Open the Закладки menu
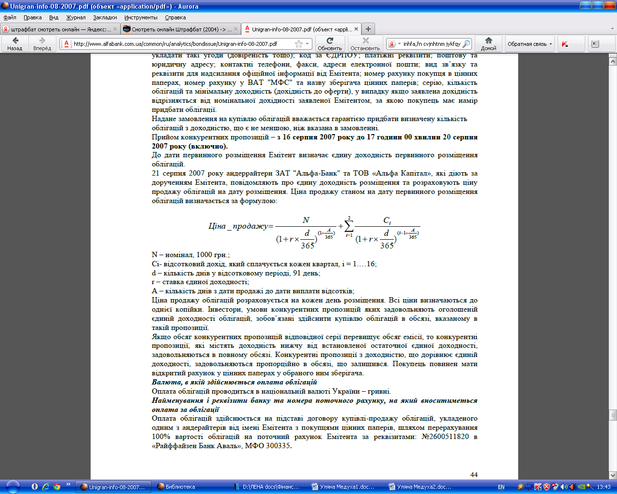Screen dimensions: 617x494 [105, 17]
